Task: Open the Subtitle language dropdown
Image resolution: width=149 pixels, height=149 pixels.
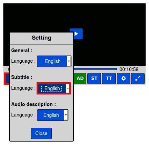Action: pyautogui.click(x=54, y=88)
